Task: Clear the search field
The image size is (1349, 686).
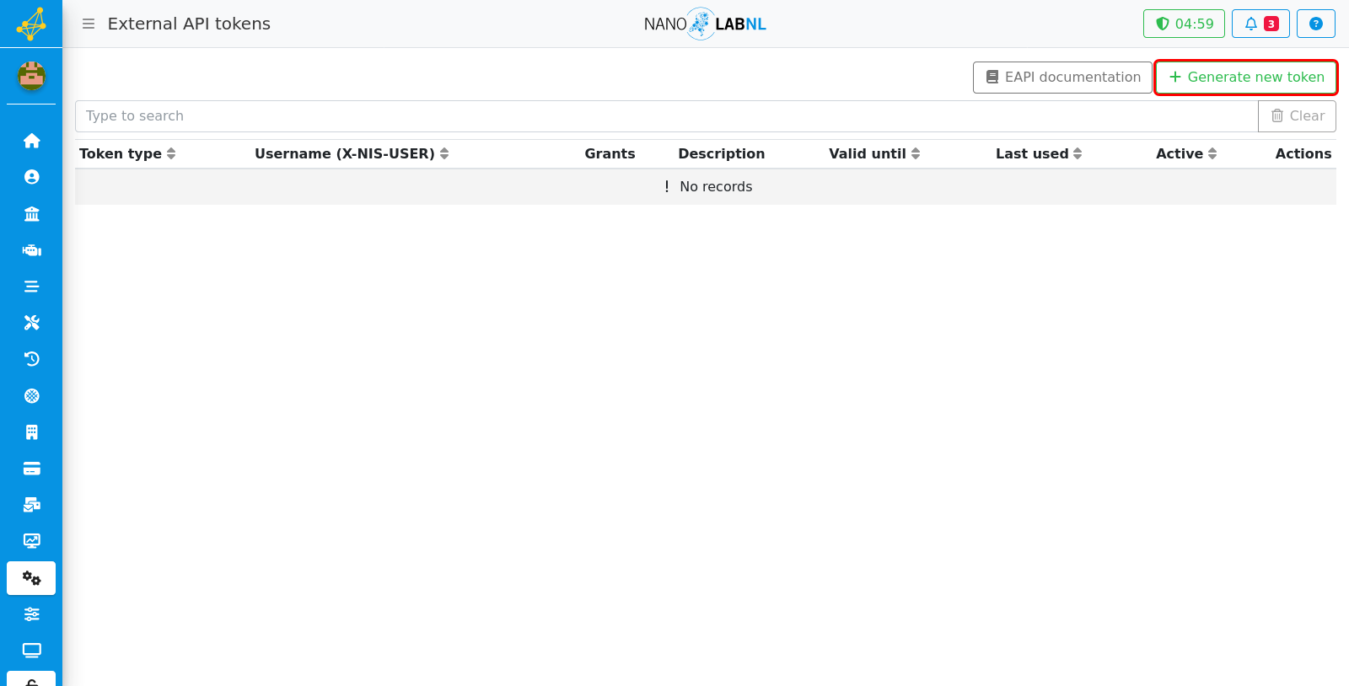Action: 1297,116
